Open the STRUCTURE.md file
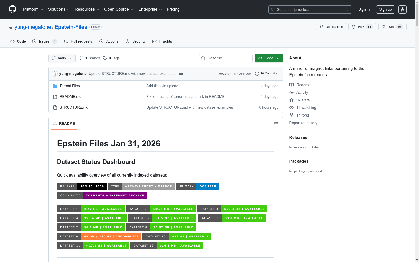Viewport: 419px width, 262px height. coord(74,107)
